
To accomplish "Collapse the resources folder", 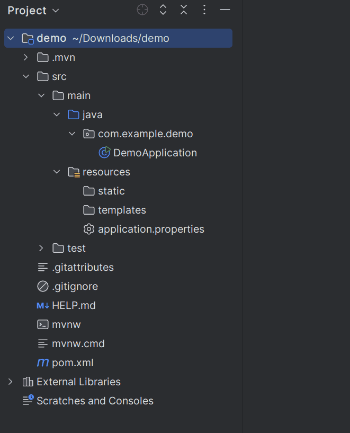I will click(x=57, y=172).
